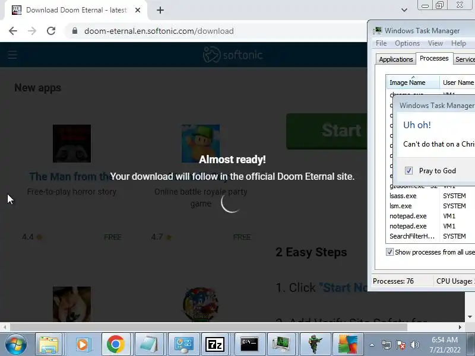Click the "Start Now" link in step 1
Image resolution: width=475 pixels, height=356 pixels.
pos(343,288)
